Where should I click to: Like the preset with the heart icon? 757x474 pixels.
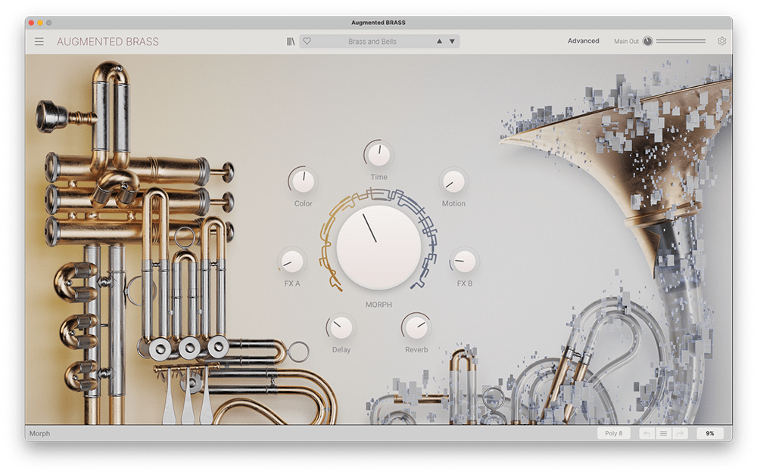[x=307, y=42]
